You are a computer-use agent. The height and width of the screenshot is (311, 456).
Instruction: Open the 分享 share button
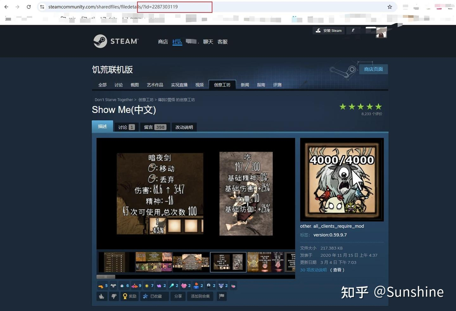click(178, 296)
